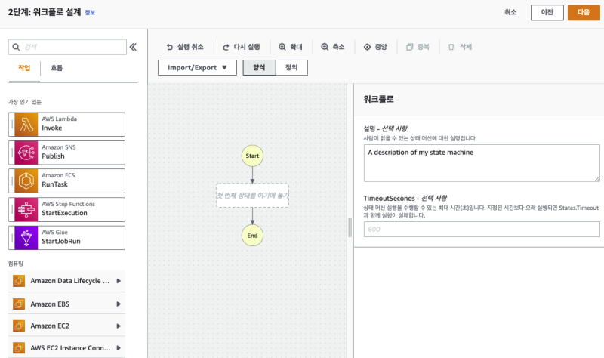Click the Amazon Data Lifecycle service icon
604x358 pixels.
click(x=19, y=281)
